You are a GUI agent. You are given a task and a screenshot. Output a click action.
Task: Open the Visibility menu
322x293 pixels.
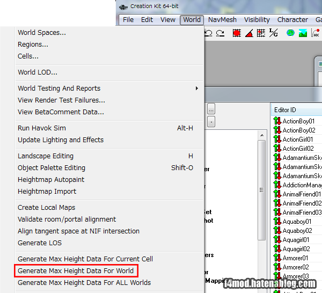coord(257,20)
